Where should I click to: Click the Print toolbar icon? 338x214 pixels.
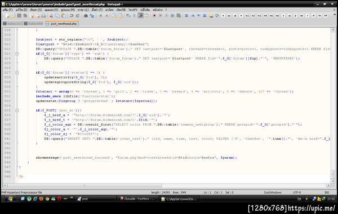[x=43, y=16]
